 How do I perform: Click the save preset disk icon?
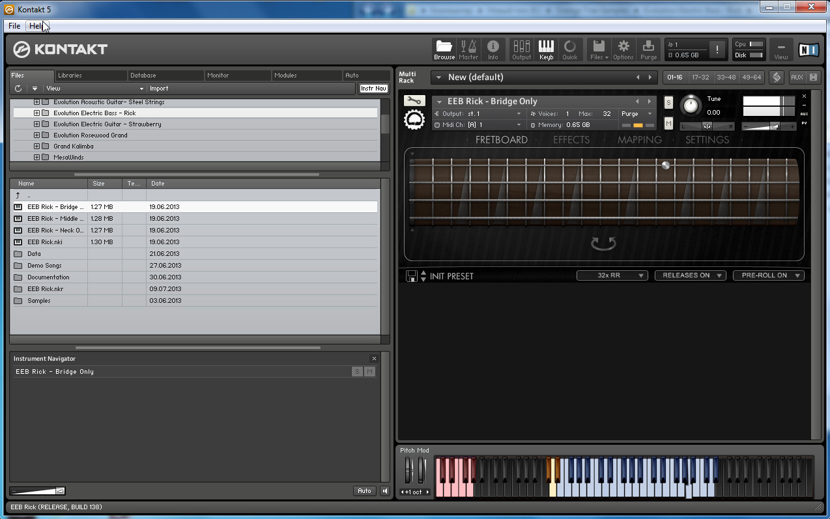(x=411, y=275)
